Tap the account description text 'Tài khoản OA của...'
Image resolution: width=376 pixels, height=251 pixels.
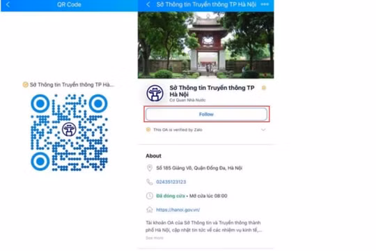(203, 227)
